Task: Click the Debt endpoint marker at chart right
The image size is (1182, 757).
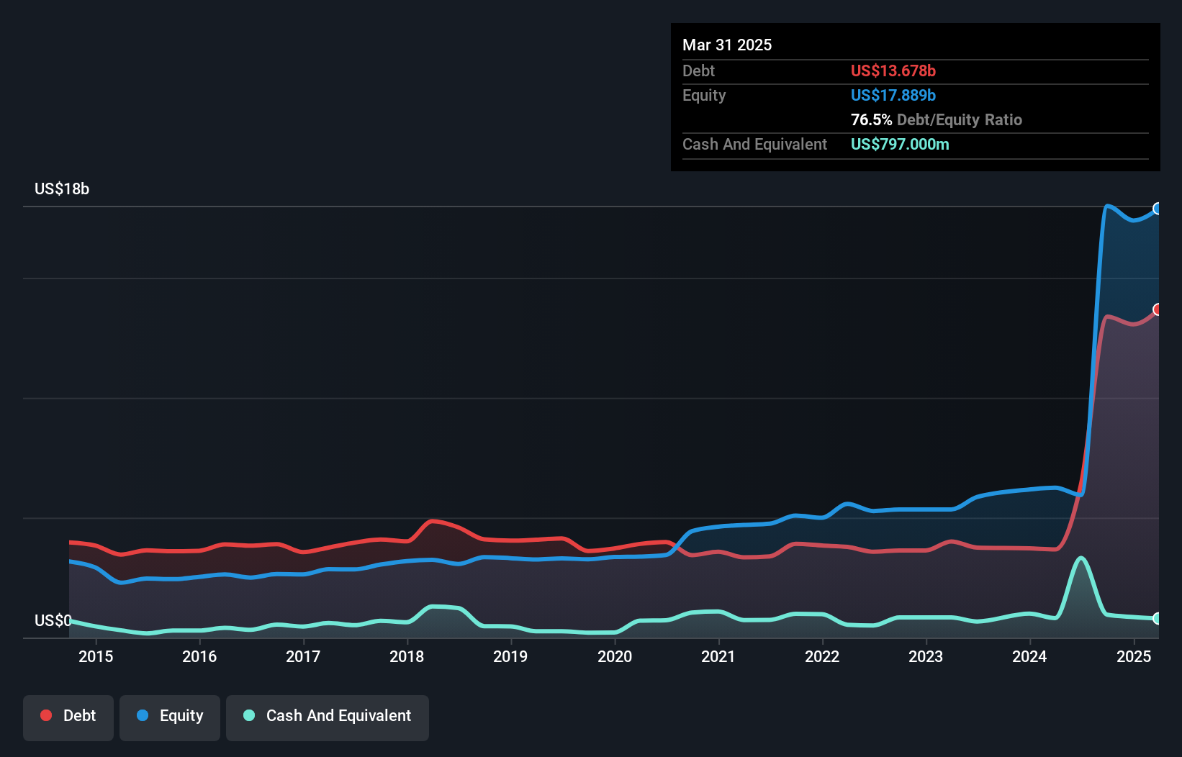Action: pos(1158,310)
